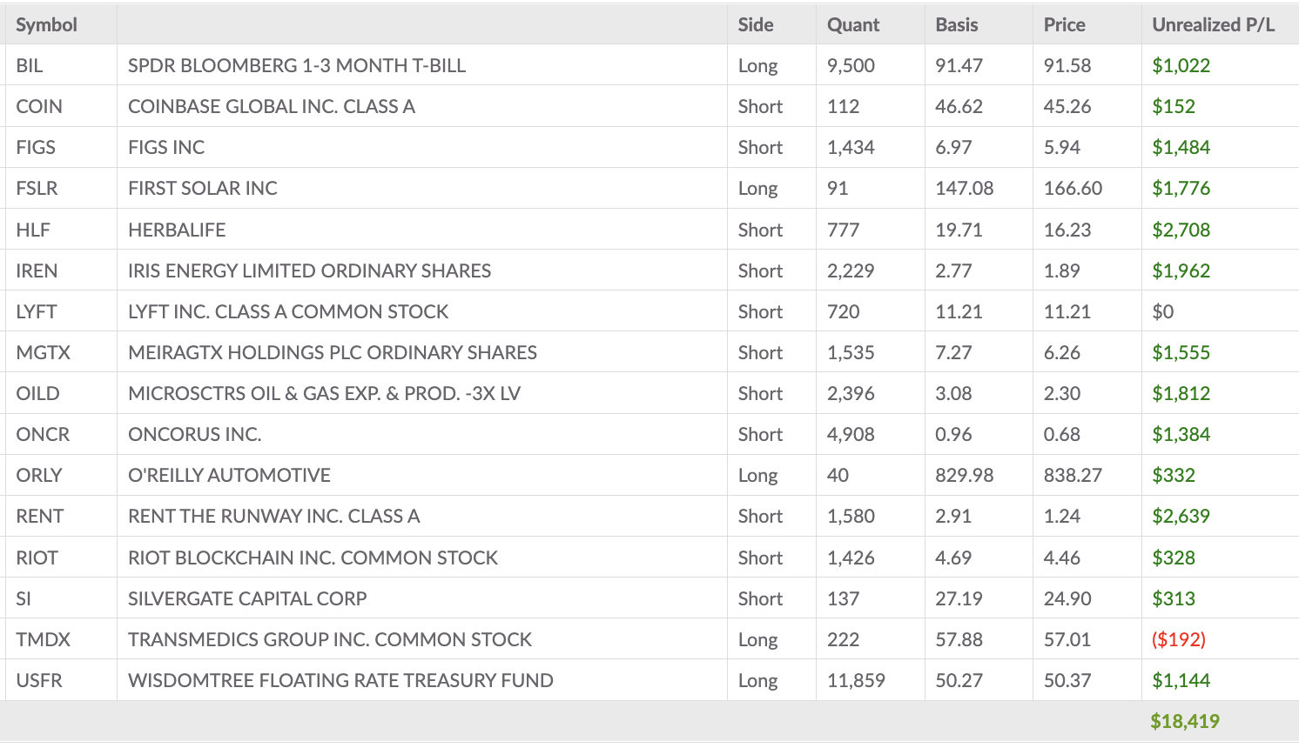
Task: Click the Side column header
Action: click(x=756, y=24)
